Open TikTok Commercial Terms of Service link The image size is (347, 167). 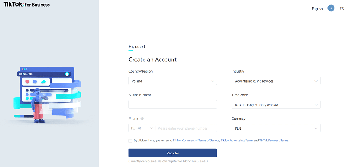[x=196, y=140]
